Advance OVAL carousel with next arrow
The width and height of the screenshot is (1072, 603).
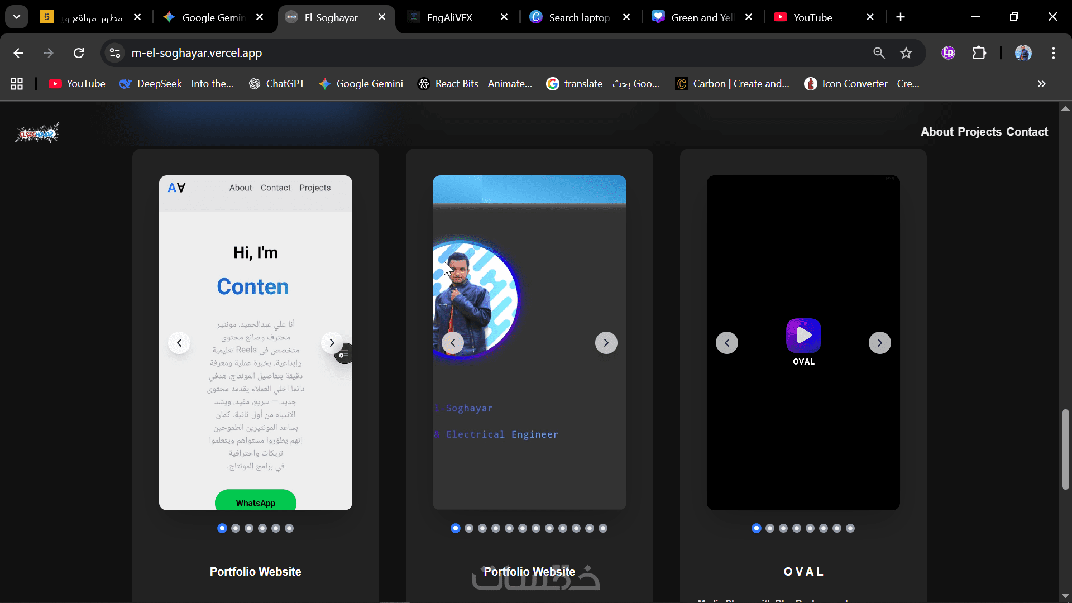click(879, 343)
